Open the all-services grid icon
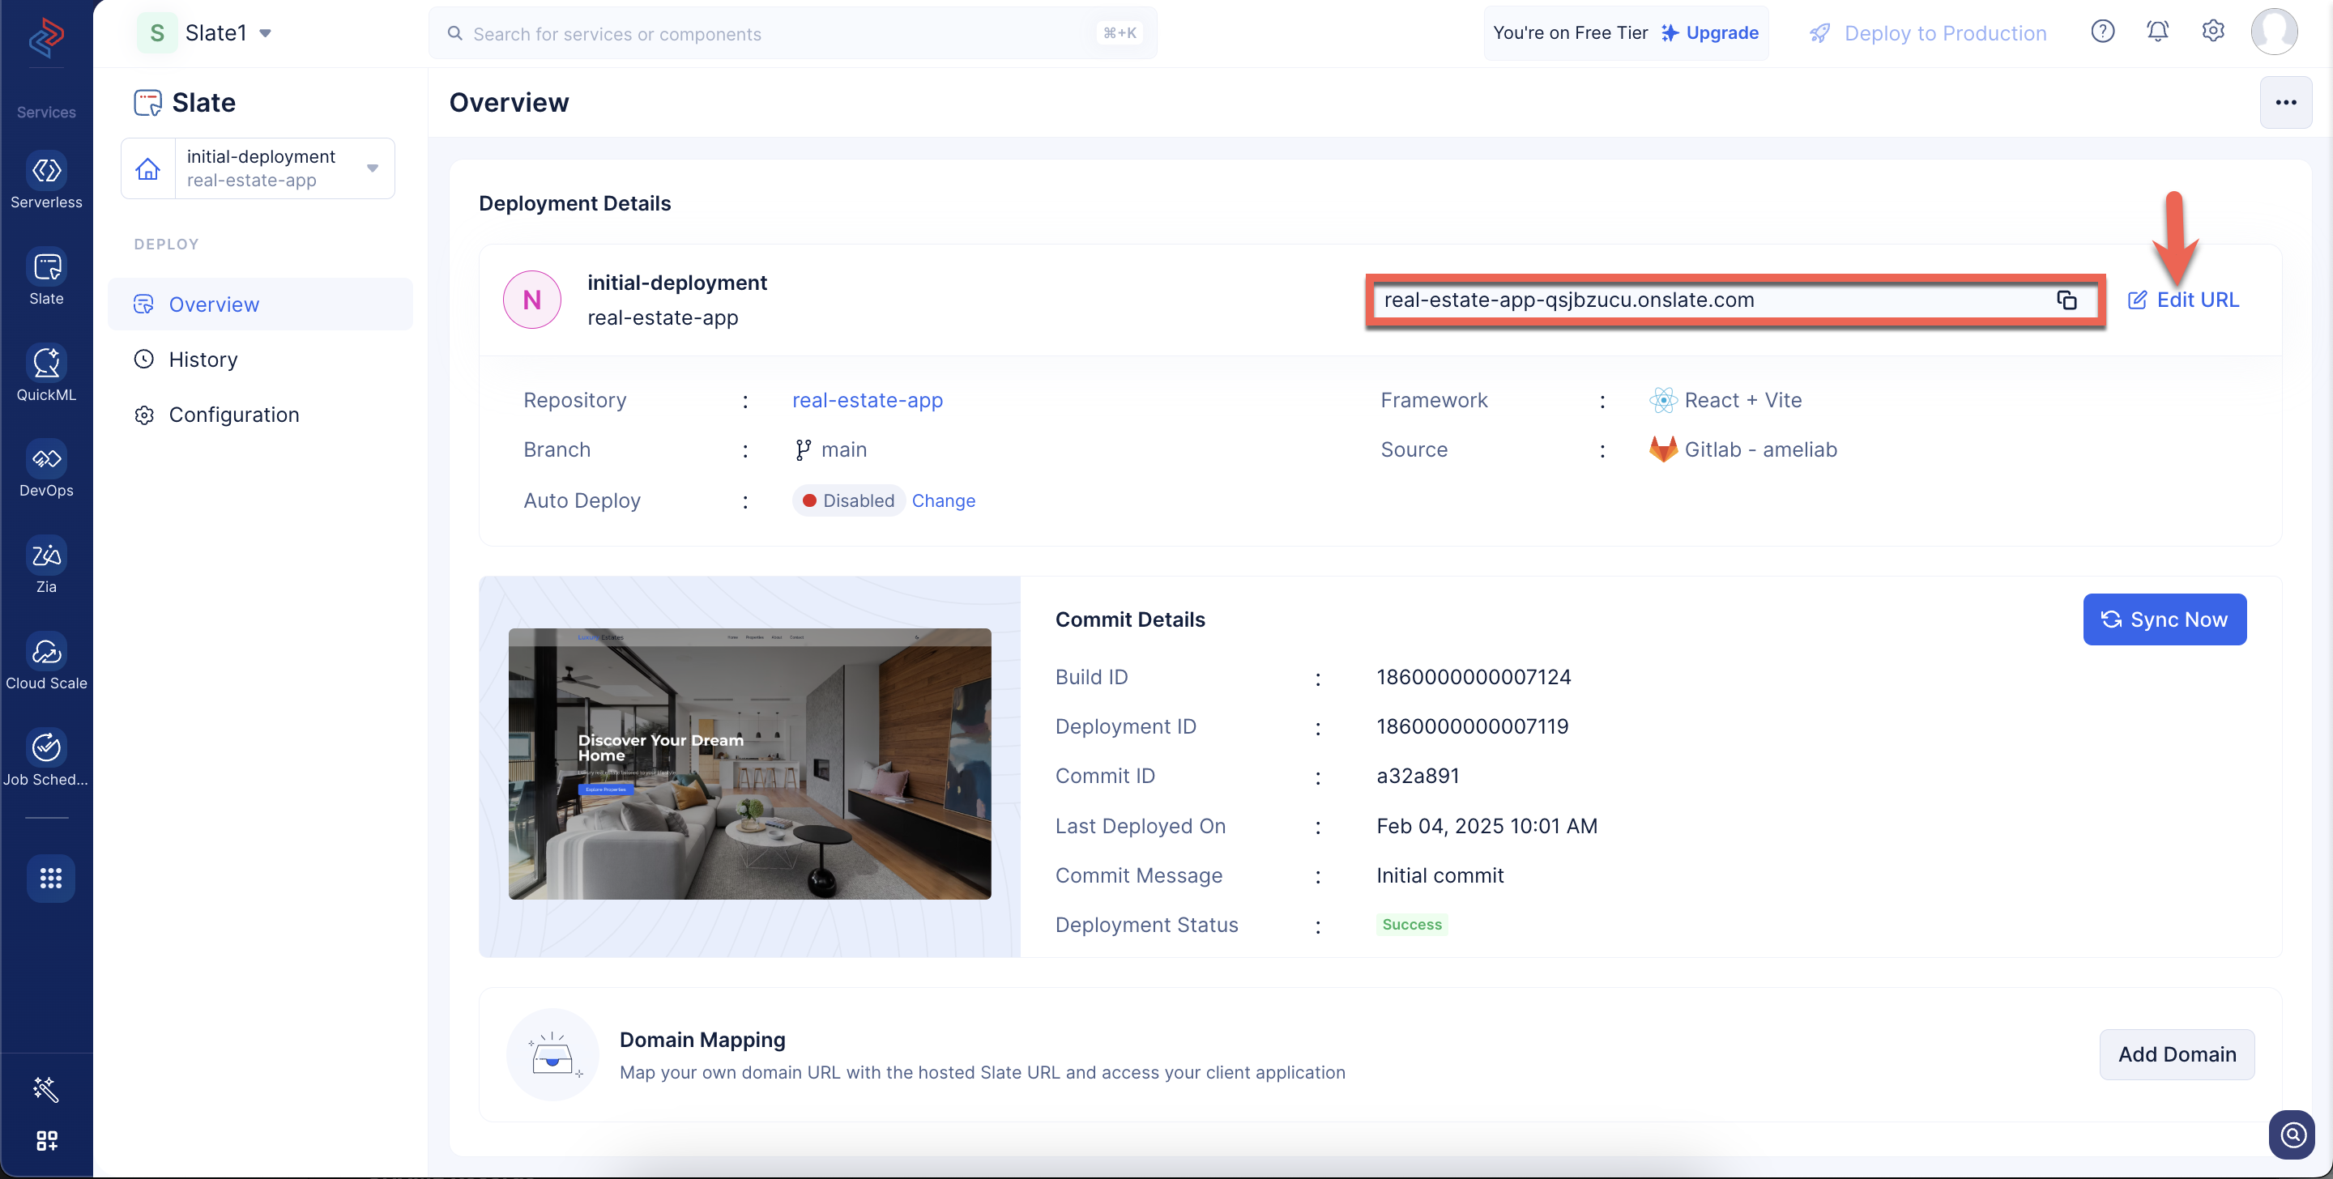This screenshot has height=1179, width=2333. click(49, 878)
